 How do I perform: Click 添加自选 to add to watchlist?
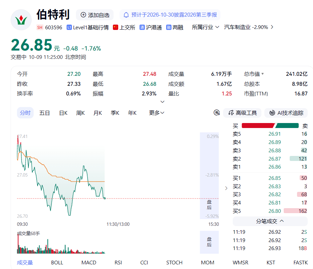(95, 15)
